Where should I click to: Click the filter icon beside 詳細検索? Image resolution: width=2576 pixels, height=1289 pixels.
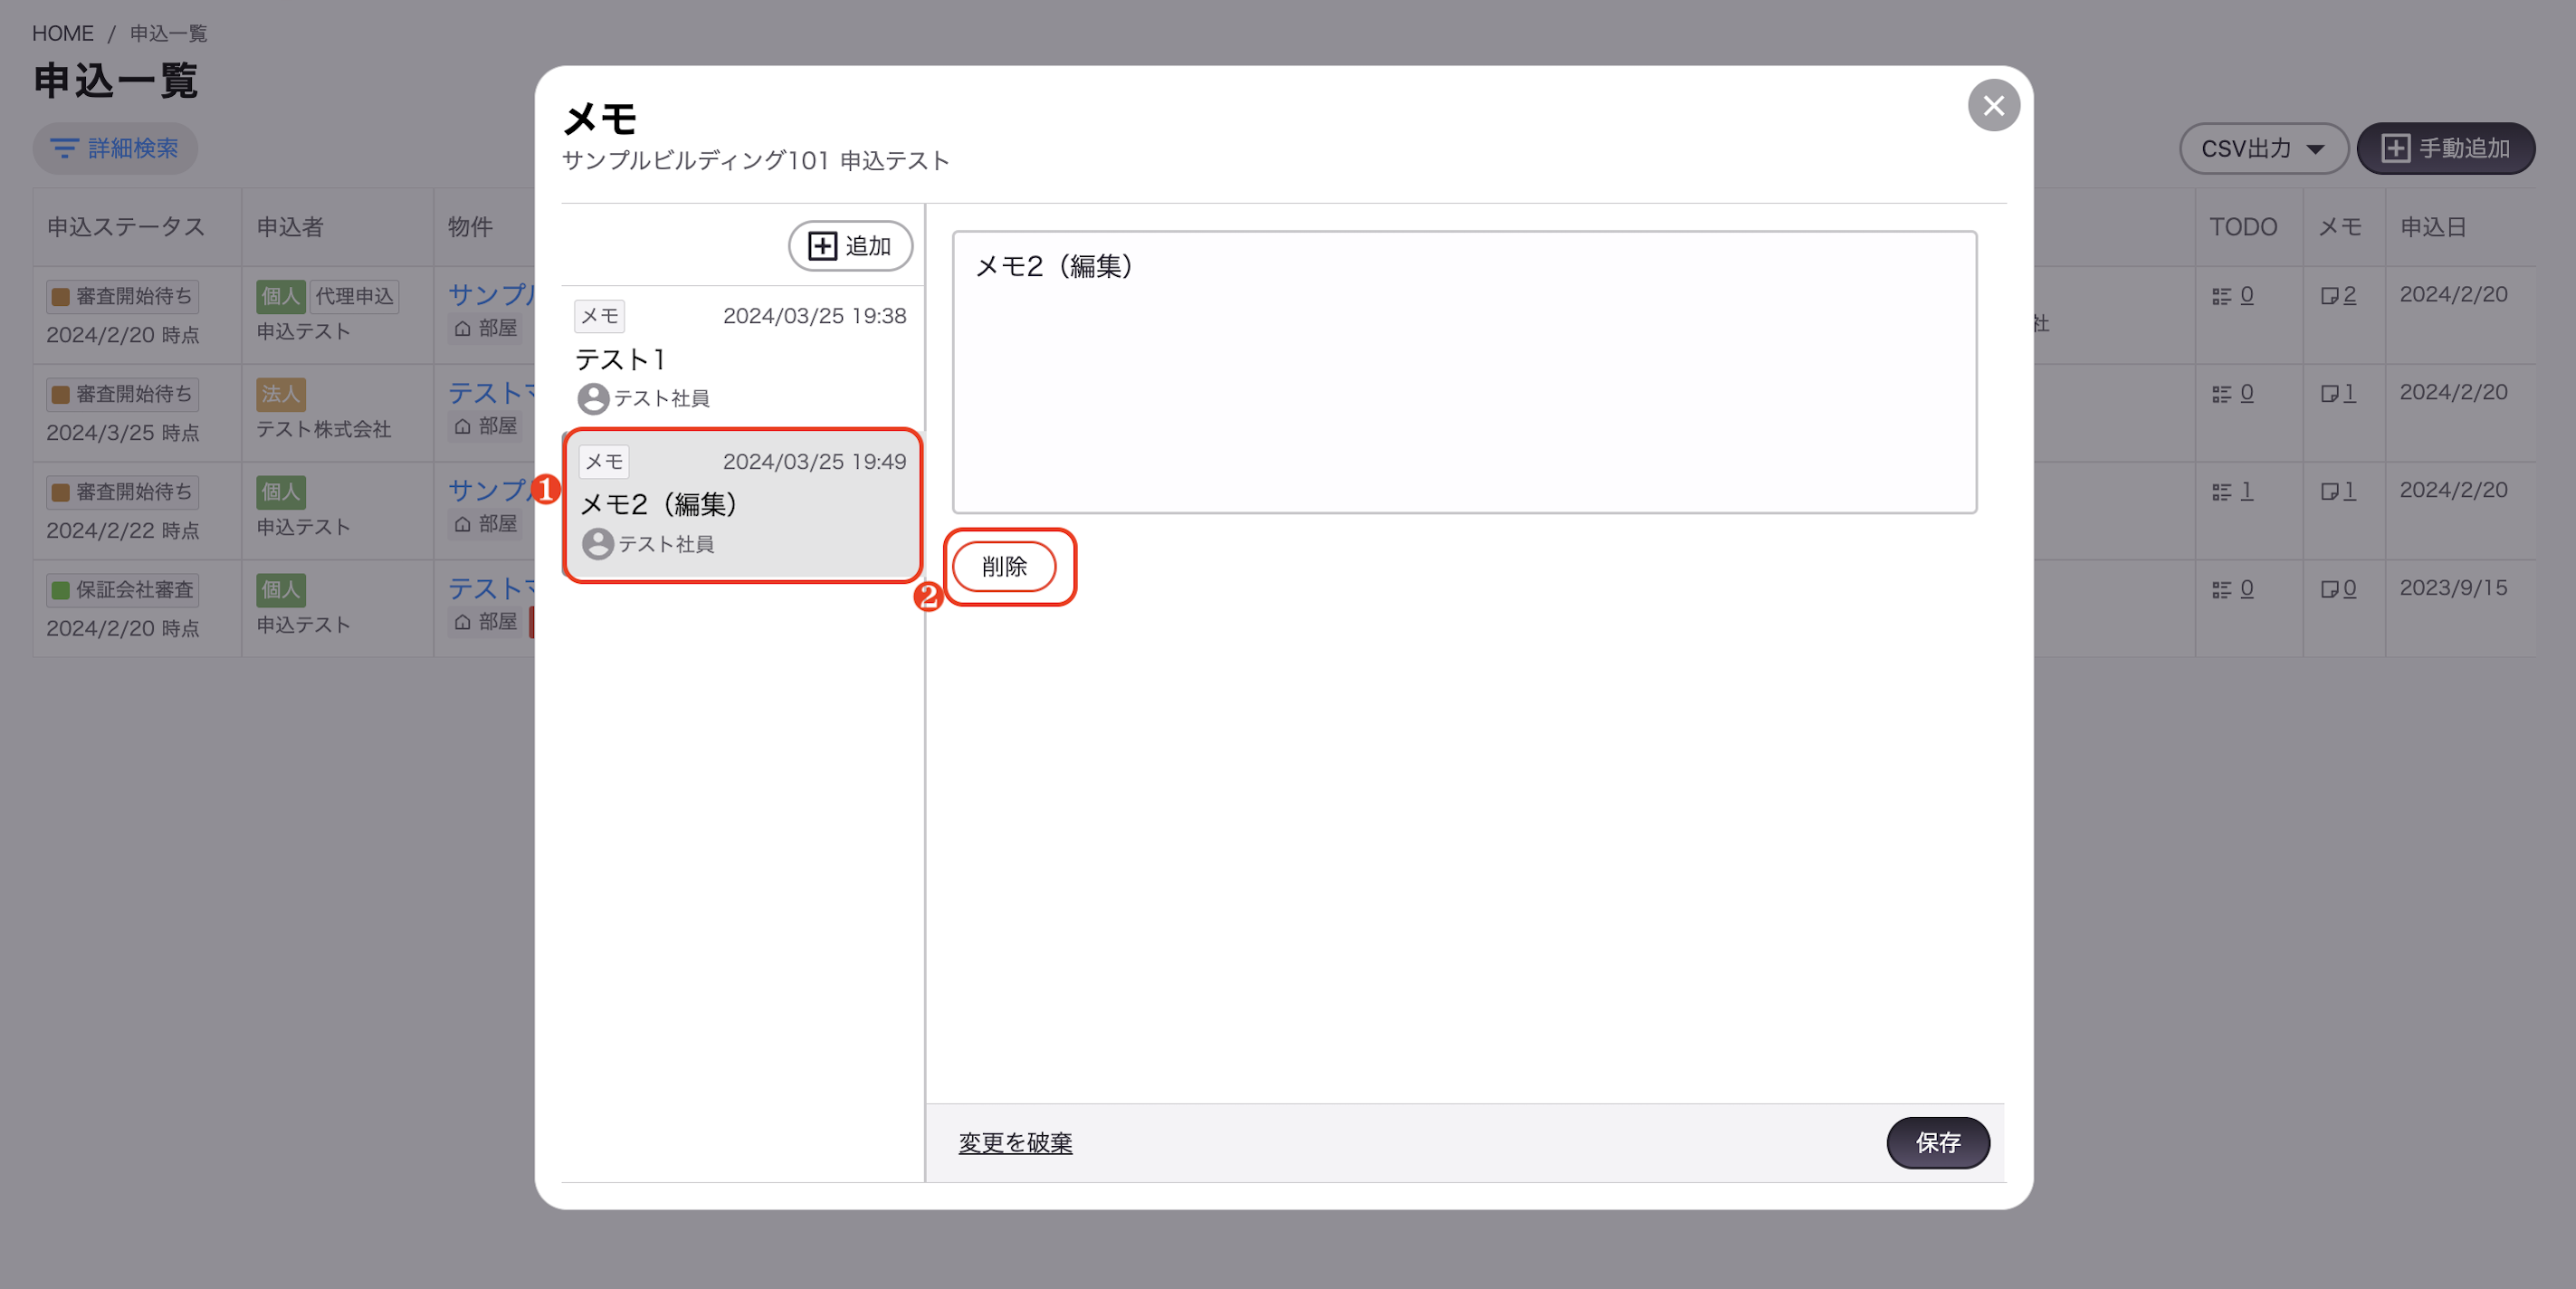[x=64, y=148]
